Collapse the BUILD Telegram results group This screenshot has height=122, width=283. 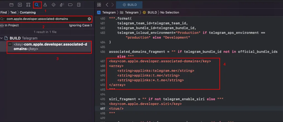pos(2,38)
